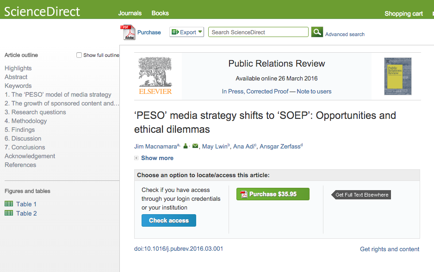434x272 pixels.
Task: Open the Get rights and content link
Action: [x=390, y=249]
